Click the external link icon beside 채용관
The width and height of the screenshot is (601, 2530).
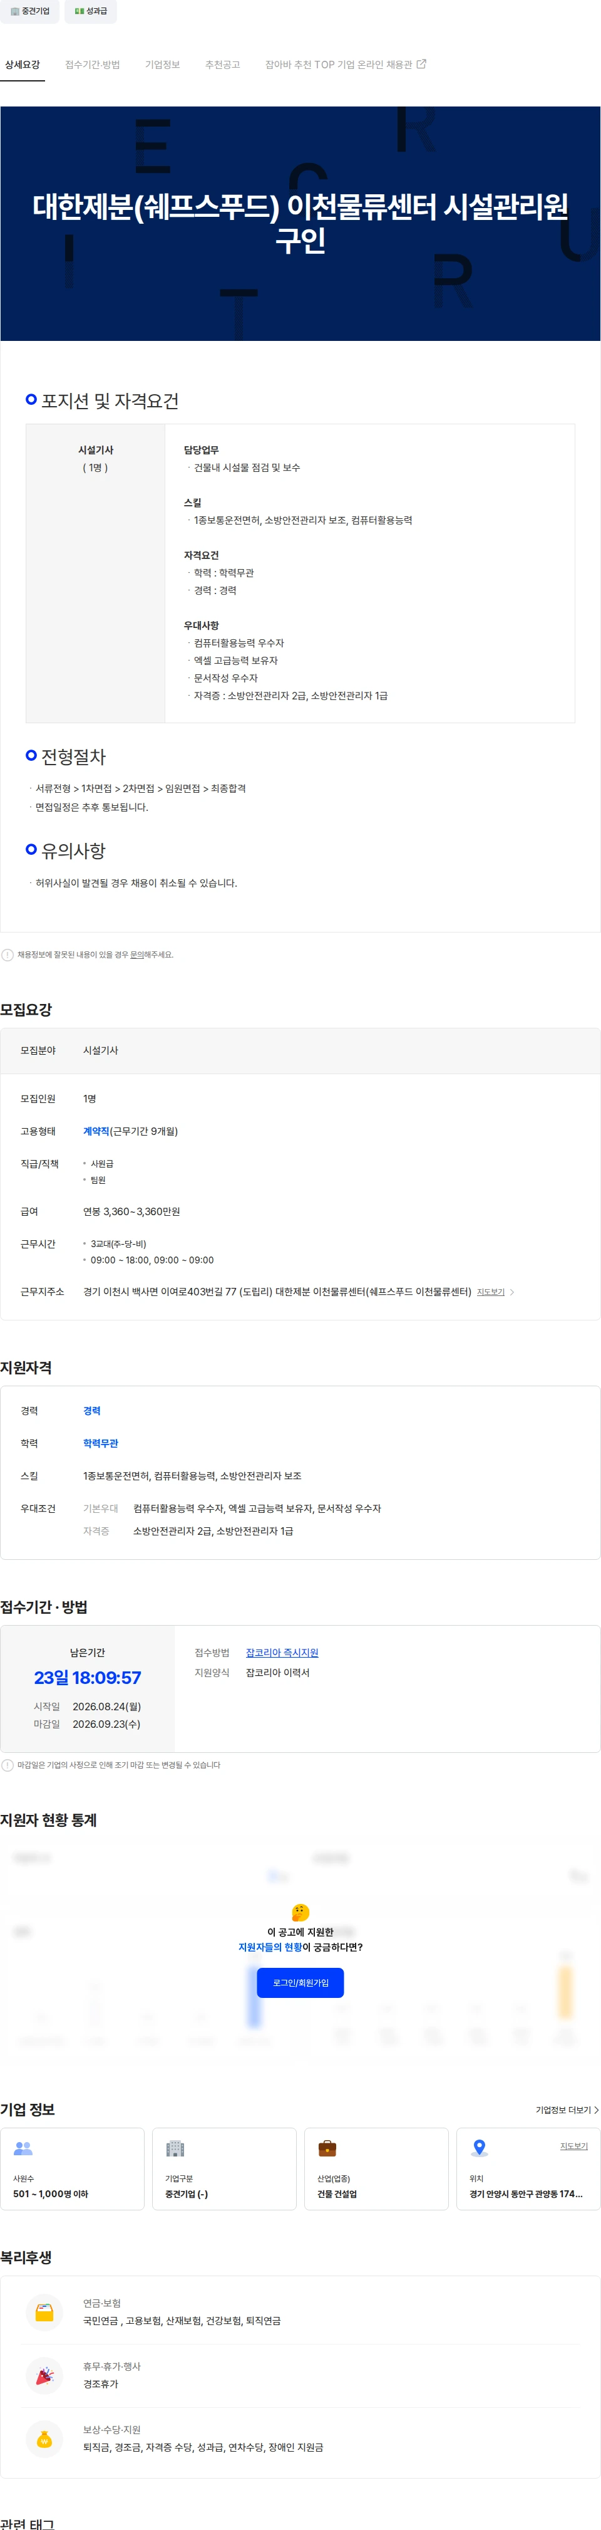pyautogui.click(x=421, y=64)
